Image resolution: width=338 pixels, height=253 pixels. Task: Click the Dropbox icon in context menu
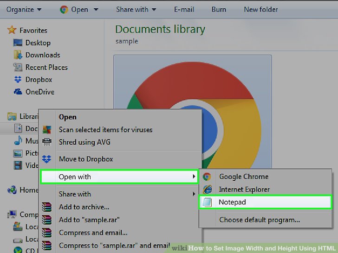(46, 159)
